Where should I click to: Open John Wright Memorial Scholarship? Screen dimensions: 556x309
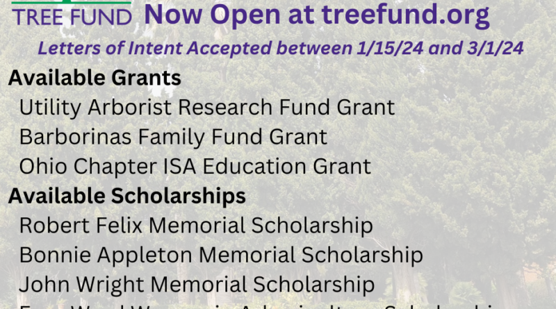tap(197, 285)
